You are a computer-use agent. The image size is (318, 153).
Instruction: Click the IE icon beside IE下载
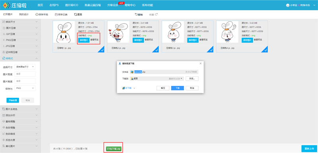coord(124,88)
